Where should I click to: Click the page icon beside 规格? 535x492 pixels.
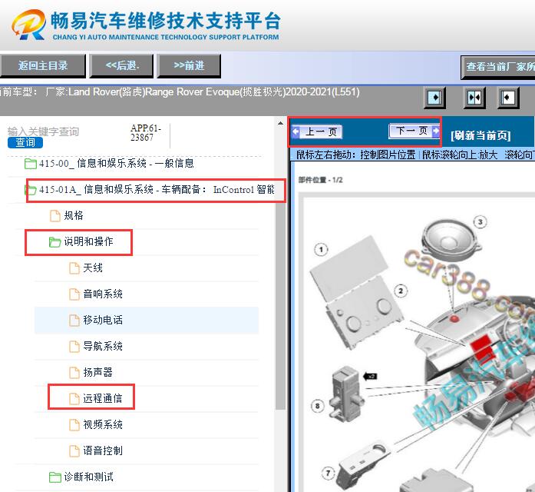coord(55,216)
